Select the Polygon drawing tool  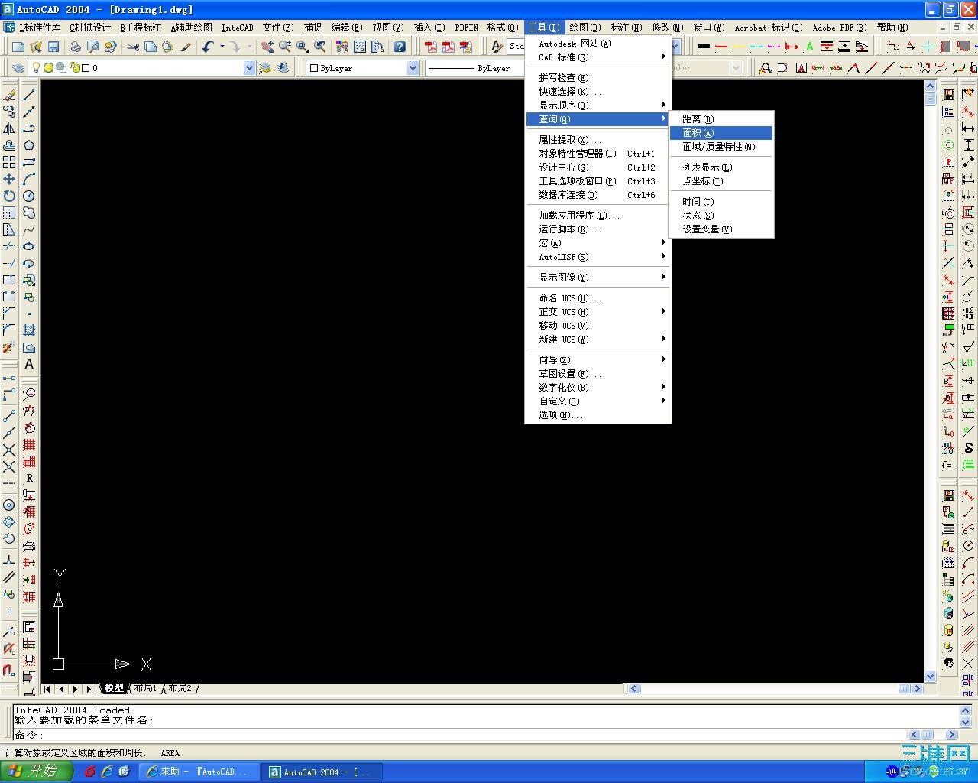tap(29, 145)
